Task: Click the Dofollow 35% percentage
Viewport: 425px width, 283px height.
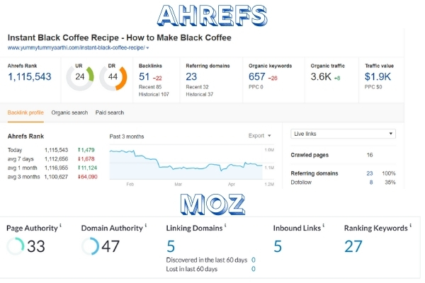Action: point(390,183)
